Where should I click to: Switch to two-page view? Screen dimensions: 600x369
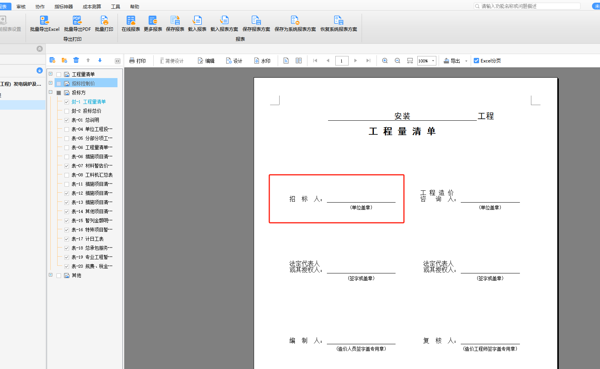point(299,61)
